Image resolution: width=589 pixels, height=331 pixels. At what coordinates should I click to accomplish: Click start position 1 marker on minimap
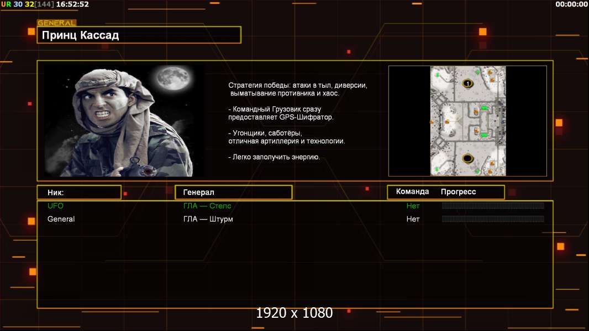(467, 83)
